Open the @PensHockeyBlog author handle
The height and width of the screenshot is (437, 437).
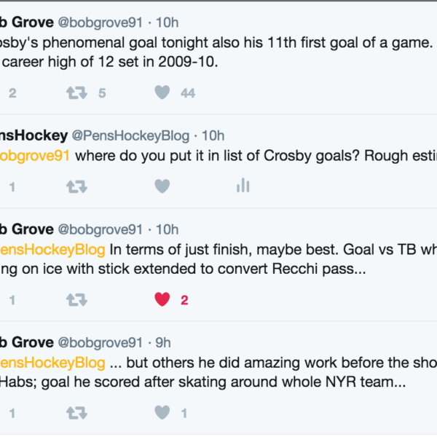[131, 135]
